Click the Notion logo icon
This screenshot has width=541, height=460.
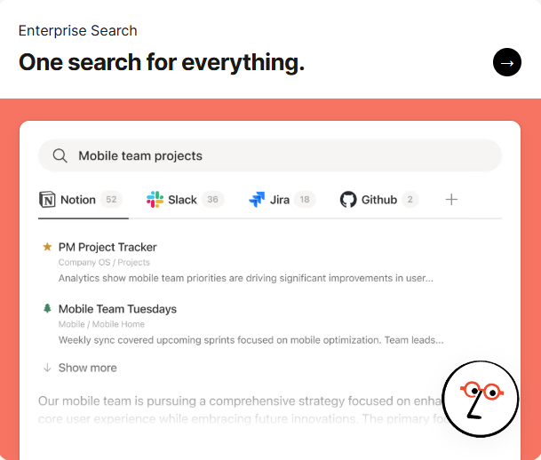[x=47, y=200]
